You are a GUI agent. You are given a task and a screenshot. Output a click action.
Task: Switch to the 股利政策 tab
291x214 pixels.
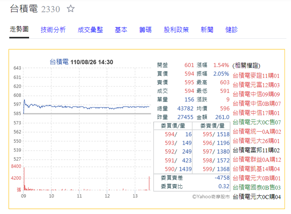(x=176, y=29)
